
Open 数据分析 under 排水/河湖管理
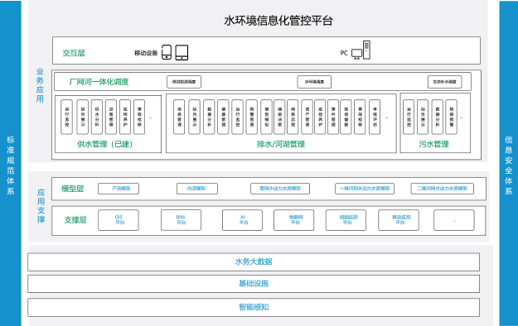click(209, 117)
